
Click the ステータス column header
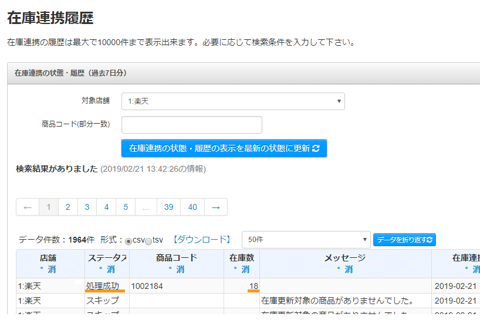pyautogui.click(x=107, y=258)
